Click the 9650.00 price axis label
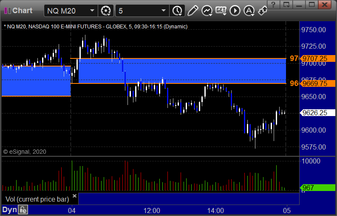The width and height of the screenshot is (337, 216). click(314, 97)
